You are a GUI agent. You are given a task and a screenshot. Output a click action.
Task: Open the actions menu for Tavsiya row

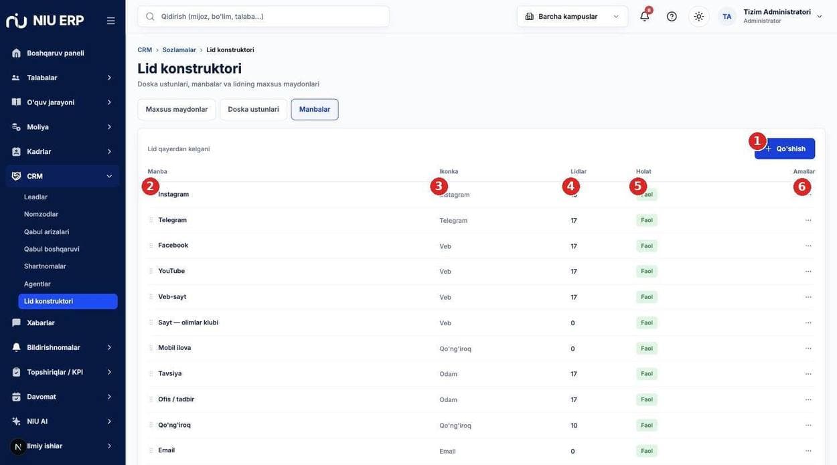pyautogui.click(x=808, y=374)
